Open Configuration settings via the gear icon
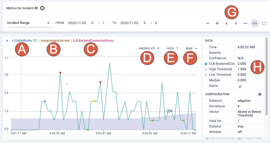The width and height of the screenshot is (270, 143). (260, 94)
